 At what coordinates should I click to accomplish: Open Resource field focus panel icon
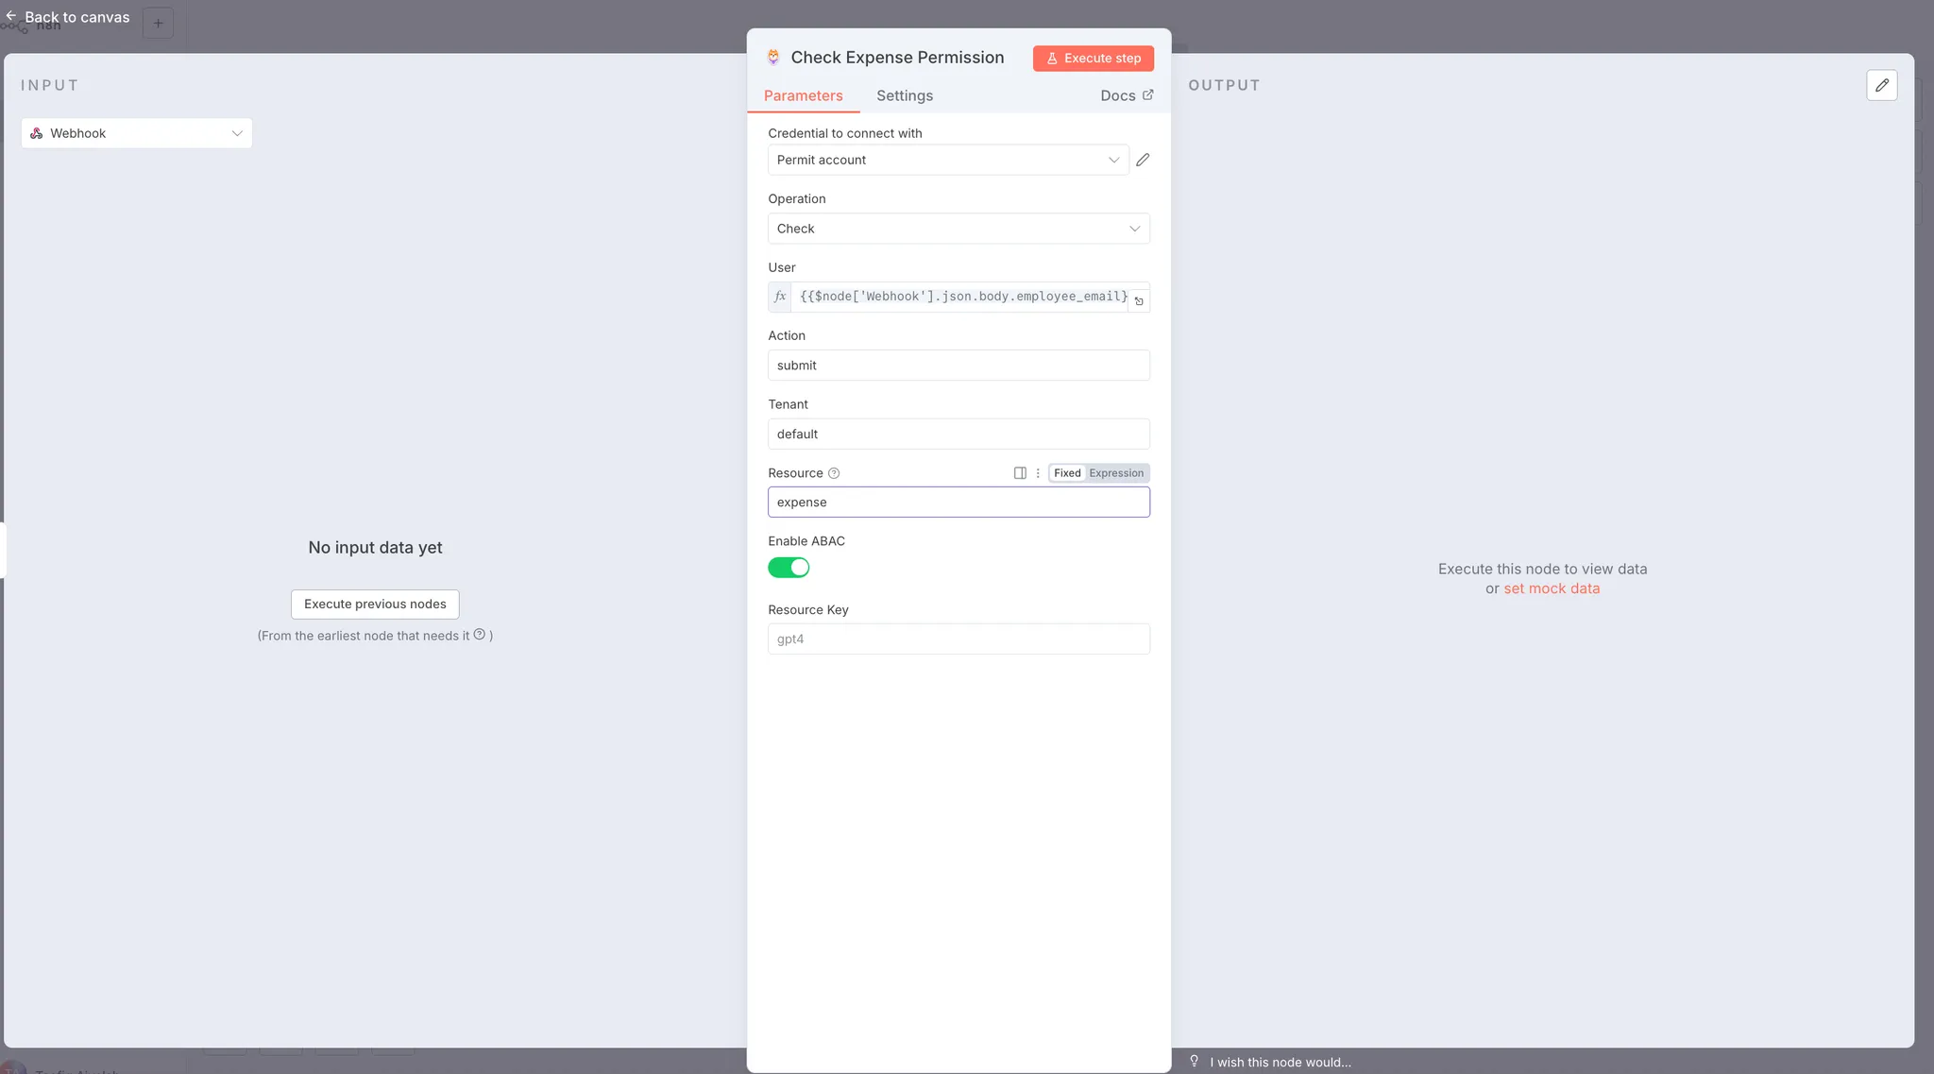coord(1020,473)
